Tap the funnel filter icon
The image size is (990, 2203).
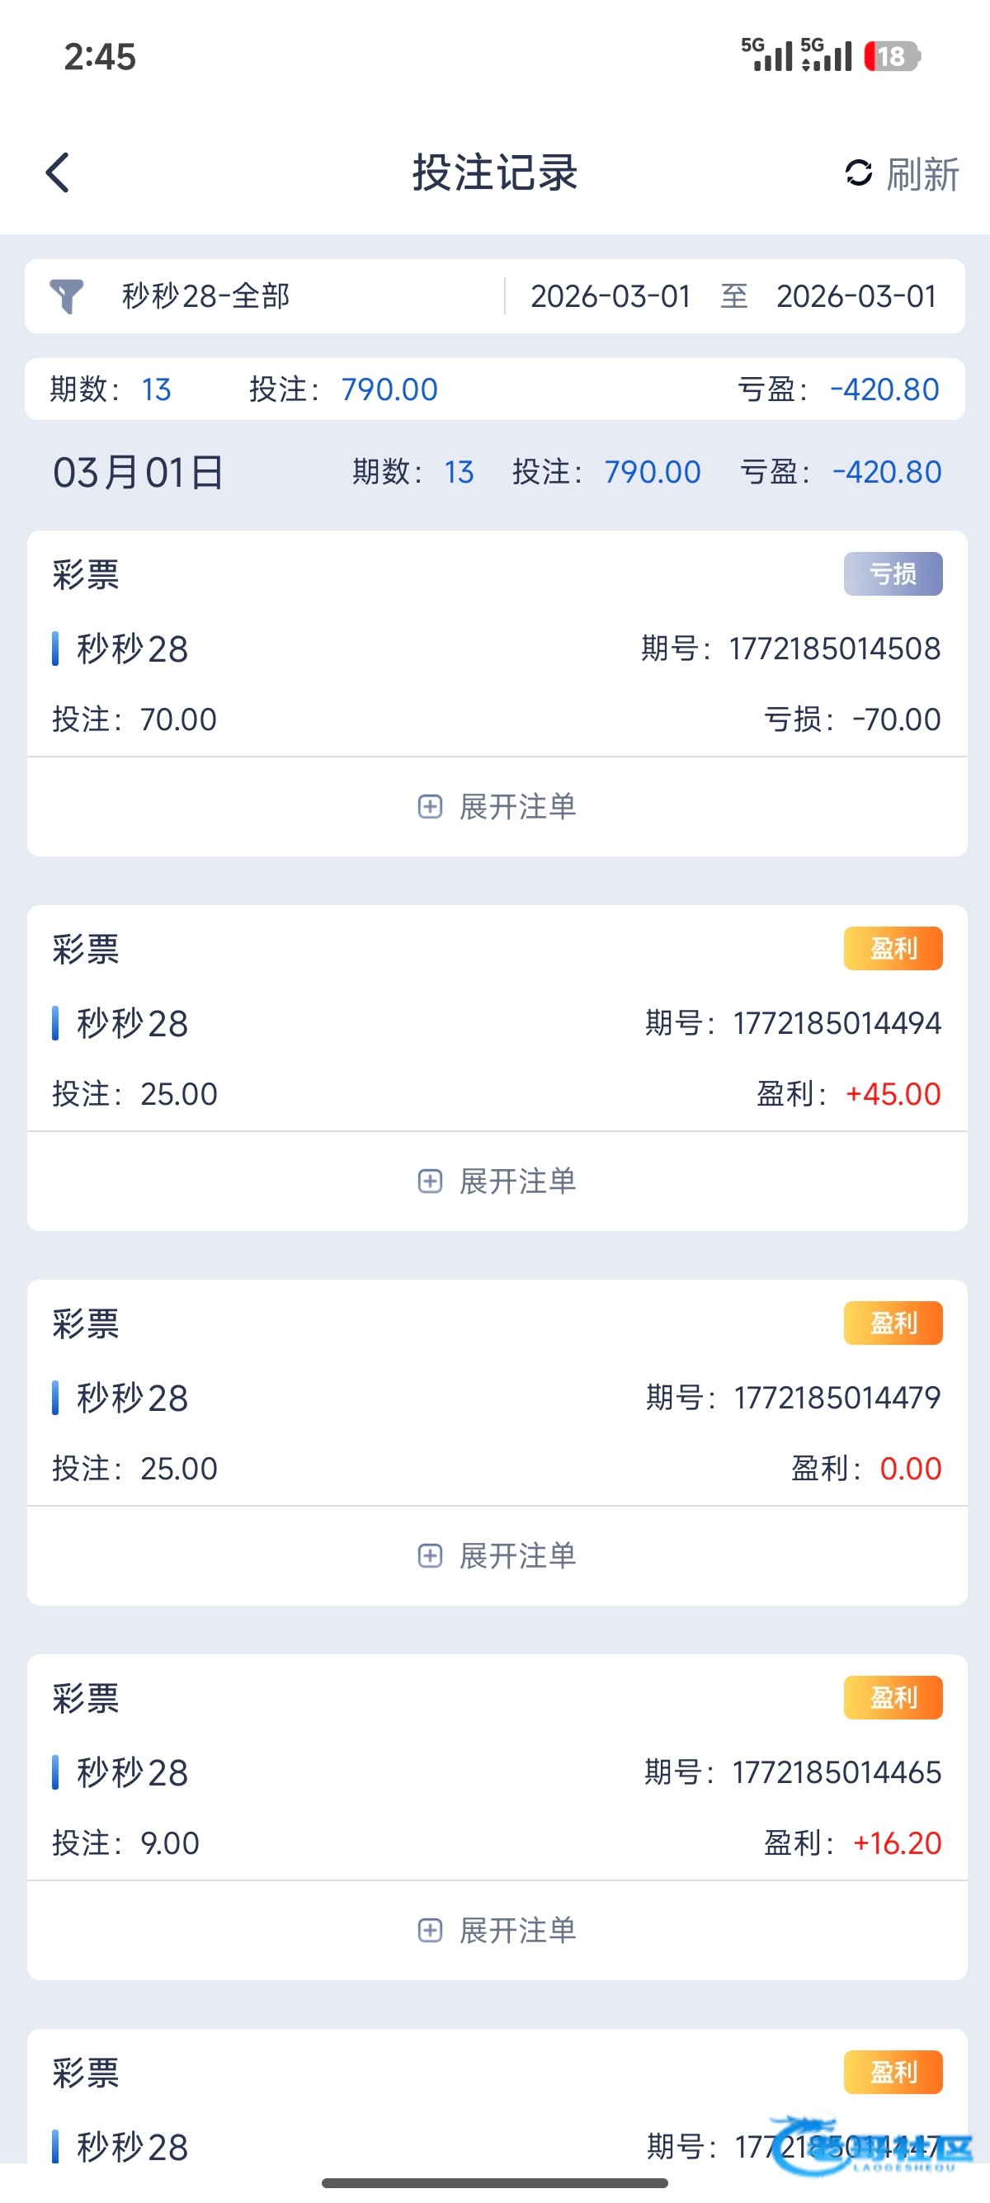[67, 297]
